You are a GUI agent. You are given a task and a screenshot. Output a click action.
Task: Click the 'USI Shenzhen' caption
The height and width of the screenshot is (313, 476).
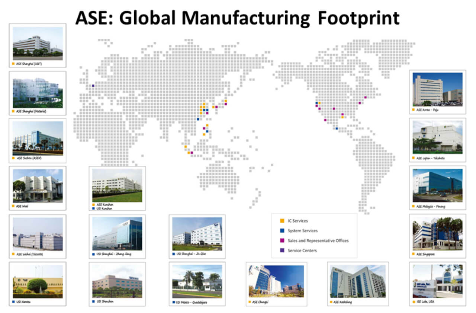coord(104,301)
